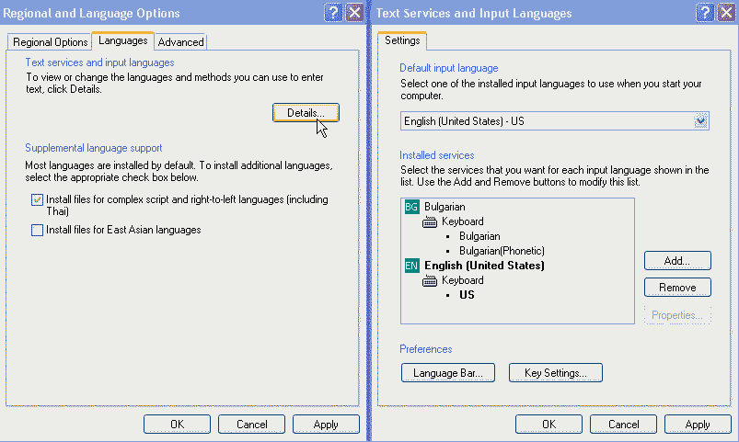Click Add... to add input language

(677, 261)
